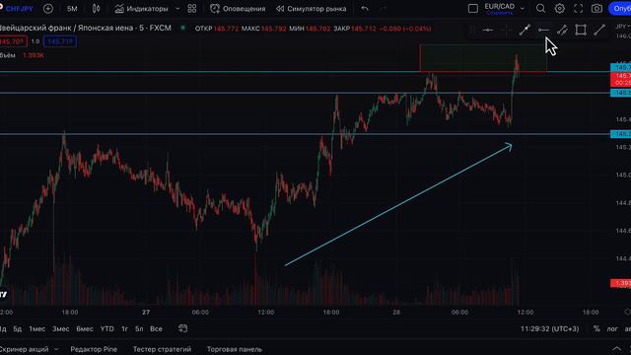
Task: Open the candlestick chart type menu
Action: tap(97, 9)
